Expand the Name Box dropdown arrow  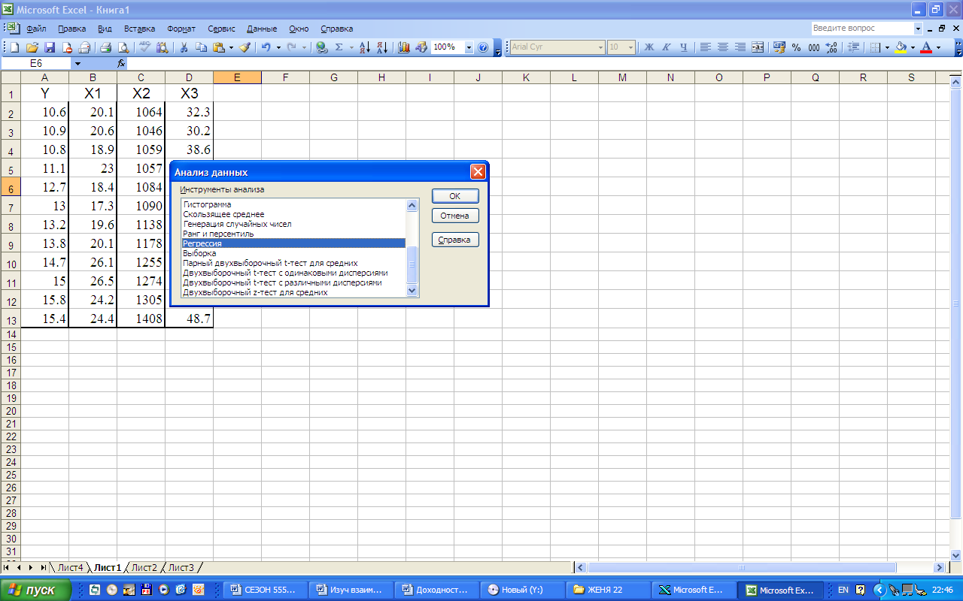[77, 64]
